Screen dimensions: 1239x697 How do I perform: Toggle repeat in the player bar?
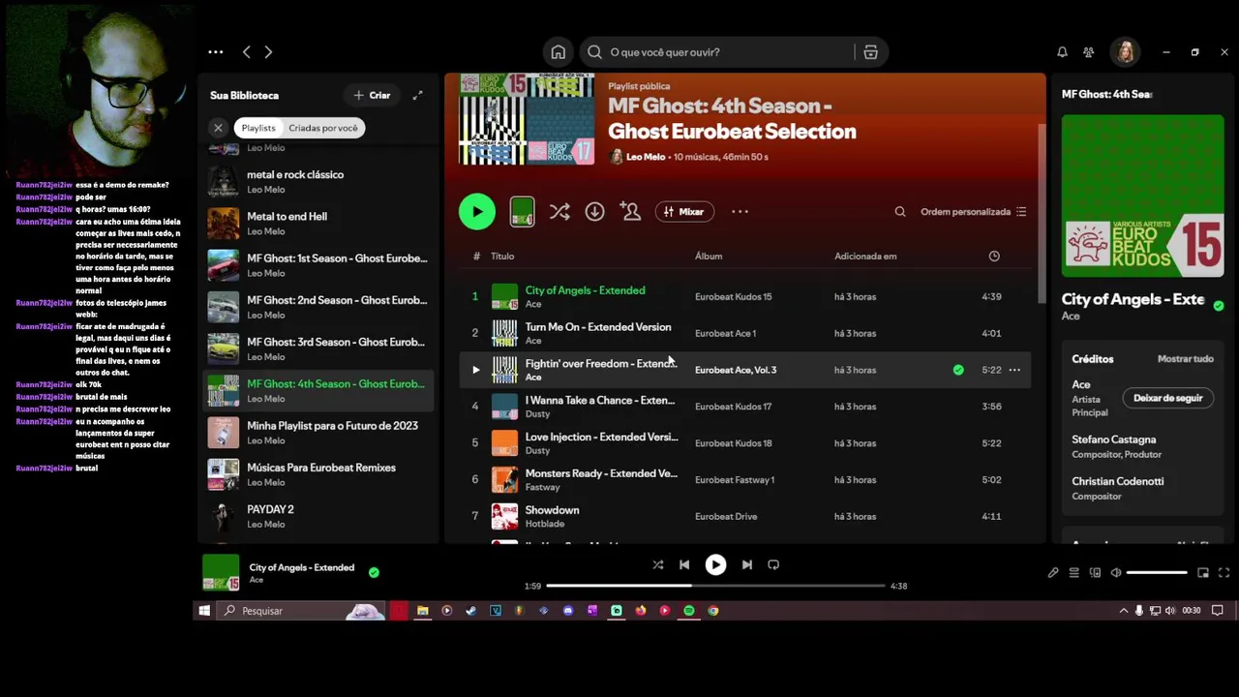(x=773, y=564)
